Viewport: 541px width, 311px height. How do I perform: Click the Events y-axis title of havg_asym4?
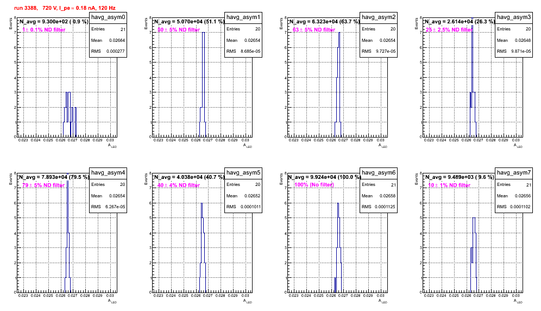pos(10,179)
